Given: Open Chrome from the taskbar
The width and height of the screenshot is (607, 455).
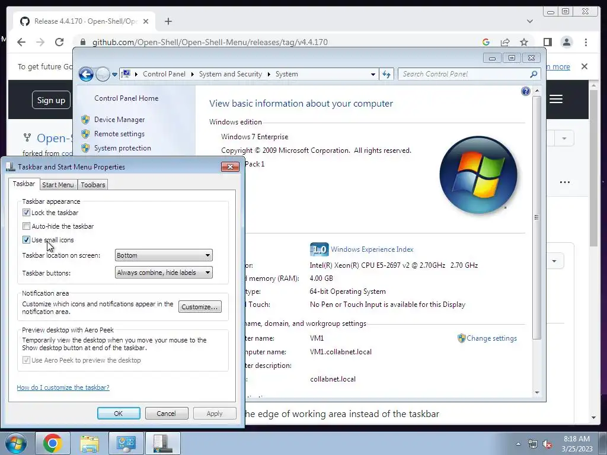Looking at the screenshot, I should pos(53,443).
